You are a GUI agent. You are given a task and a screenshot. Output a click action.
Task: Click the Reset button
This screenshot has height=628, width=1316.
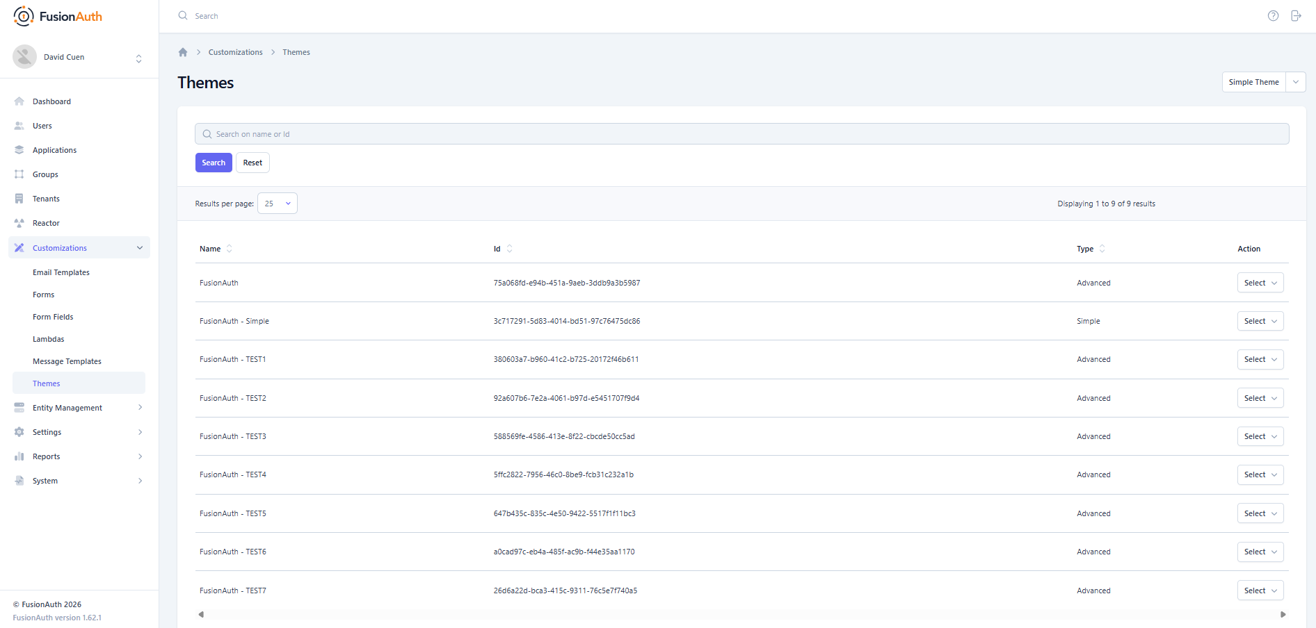point(252,163)
